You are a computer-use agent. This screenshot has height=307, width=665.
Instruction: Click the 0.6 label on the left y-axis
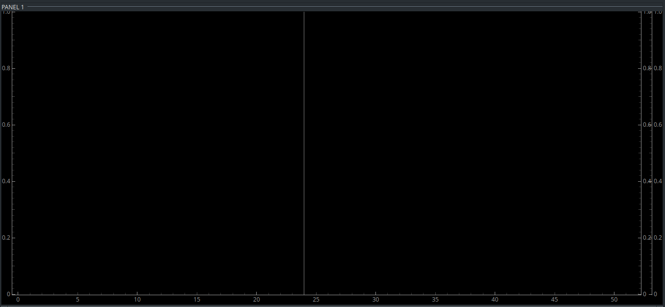tap(5, 125)
